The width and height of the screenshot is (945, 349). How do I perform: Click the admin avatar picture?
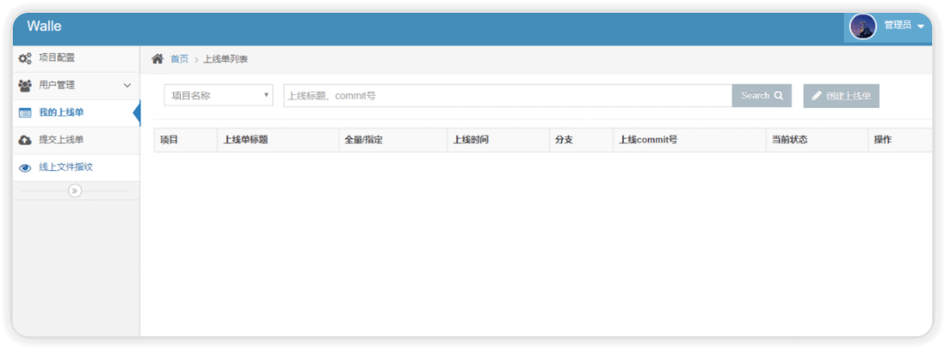863,27
